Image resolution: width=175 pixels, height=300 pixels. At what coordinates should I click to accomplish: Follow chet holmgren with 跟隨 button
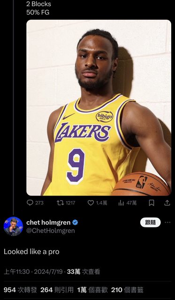click(150, 222)
